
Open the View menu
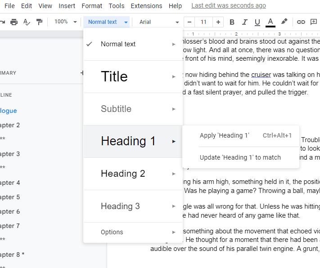click(x=45, y=6)
